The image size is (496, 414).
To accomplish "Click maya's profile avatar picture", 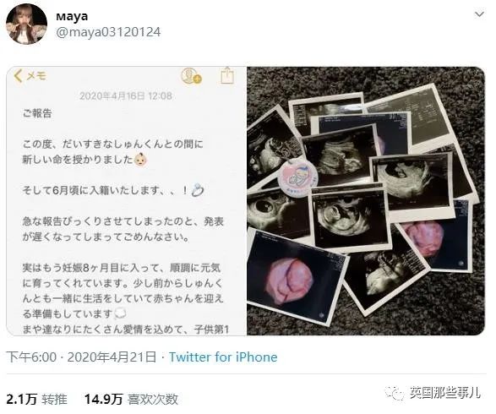I will click(26, 25).
